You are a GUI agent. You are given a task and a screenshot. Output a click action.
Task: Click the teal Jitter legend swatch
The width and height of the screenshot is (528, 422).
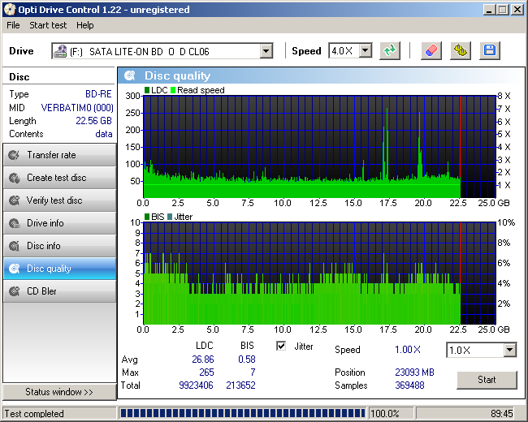coord(170,217)
